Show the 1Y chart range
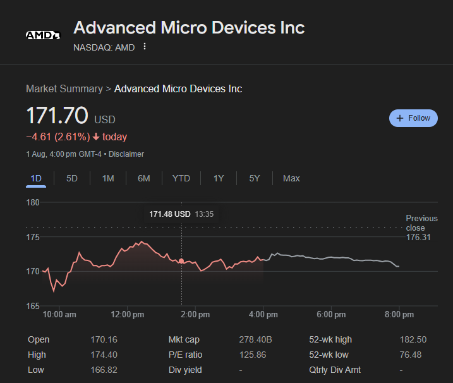453x383 pixels. [x=219, y=178]
